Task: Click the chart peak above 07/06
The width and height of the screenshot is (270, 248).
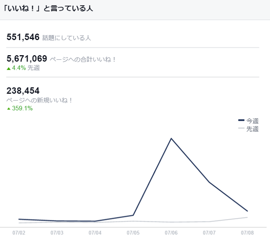Action: (x=171, y=138)
